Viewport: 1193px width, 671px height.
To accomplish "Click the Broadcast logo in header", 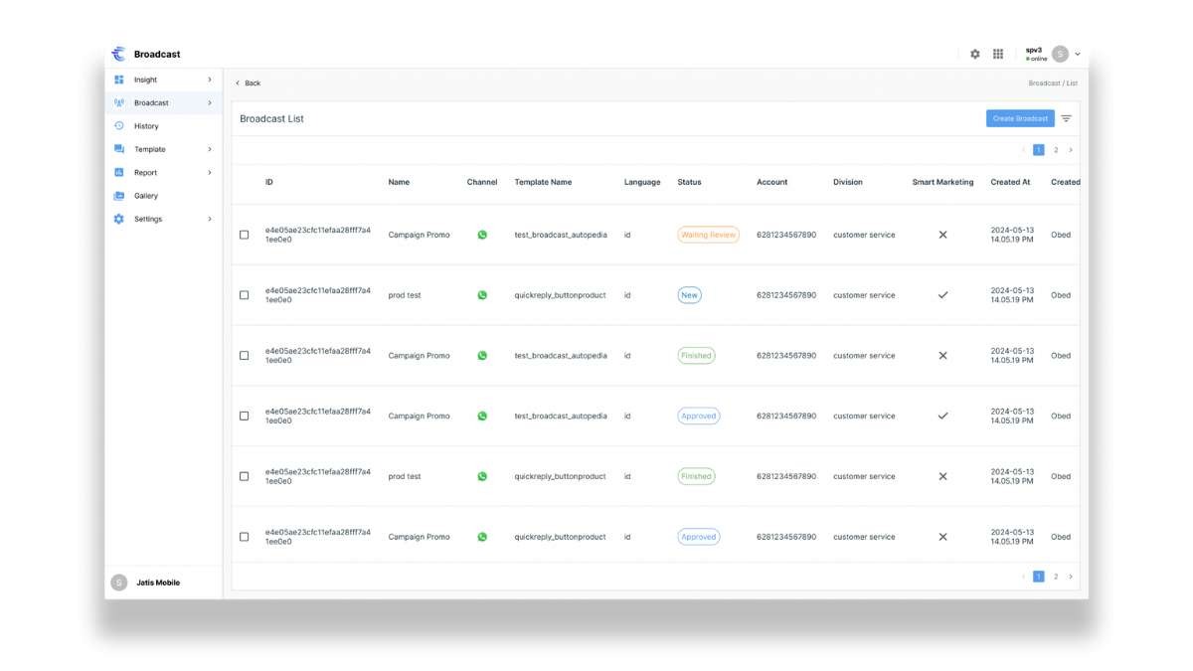I will tap(119, 54).
